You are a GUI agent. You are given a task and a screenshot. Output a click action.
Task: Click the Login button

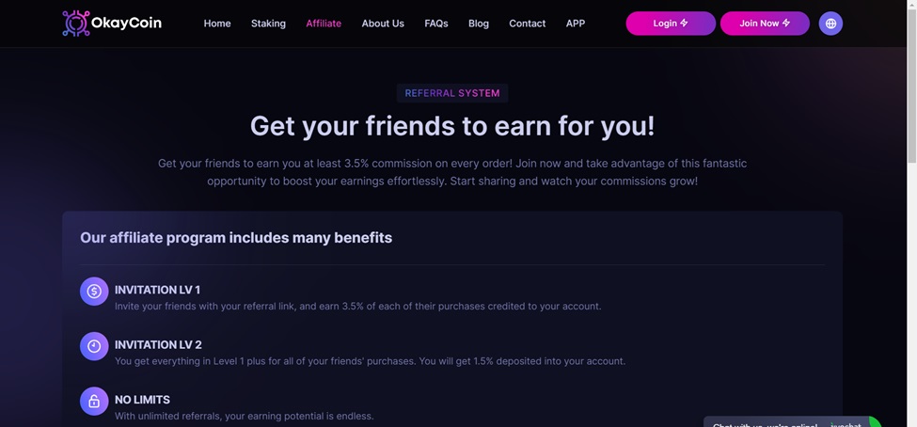pyautogui.click(x=670, y=24)
